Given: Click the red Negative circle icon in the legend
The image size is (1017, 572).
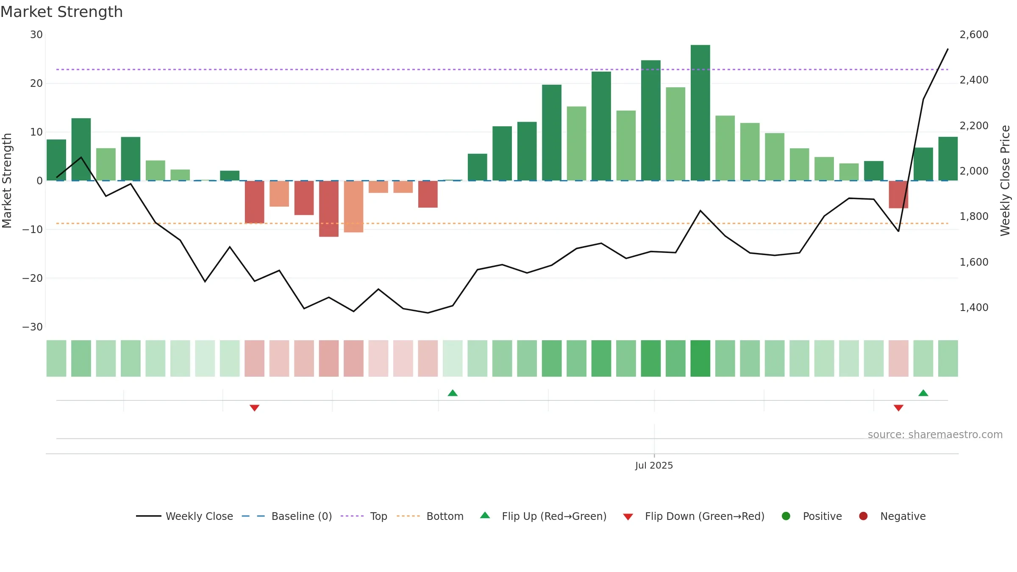Looking at the screenshot, I should (863, 516).
